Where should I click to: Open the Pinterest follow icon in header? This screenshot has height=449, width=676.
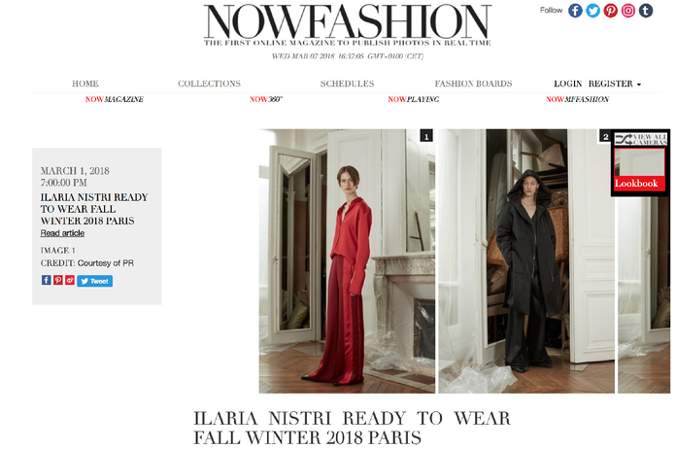(611, 11)
